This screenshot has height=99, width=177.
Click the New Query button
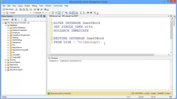click(8, 9)
